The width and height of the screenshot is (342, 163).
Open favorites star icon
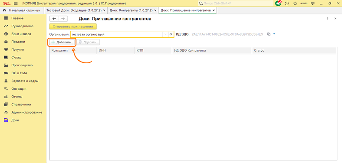coord(295,3)
